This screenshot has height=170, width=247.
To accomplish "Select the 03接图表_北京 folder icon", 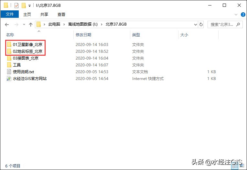I will [9, 58].
